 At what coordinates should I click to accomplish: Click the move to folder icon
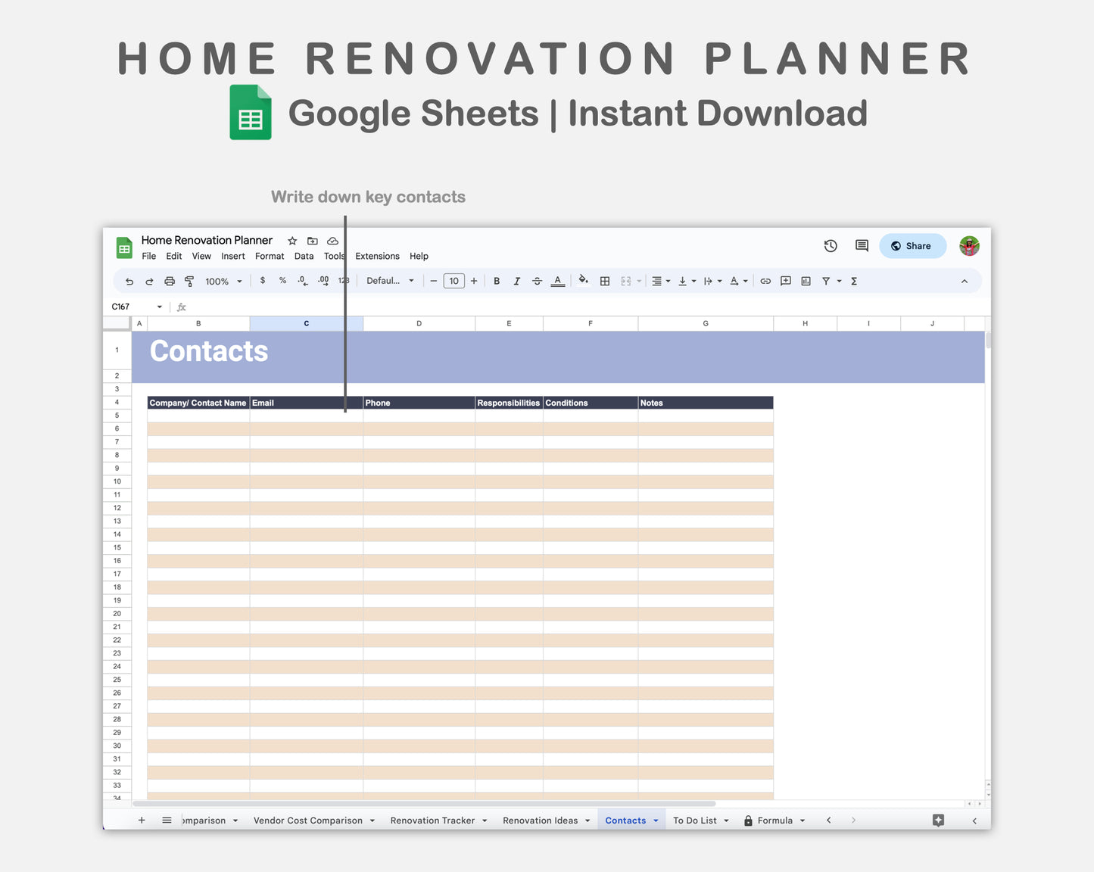tap(312, 241)
